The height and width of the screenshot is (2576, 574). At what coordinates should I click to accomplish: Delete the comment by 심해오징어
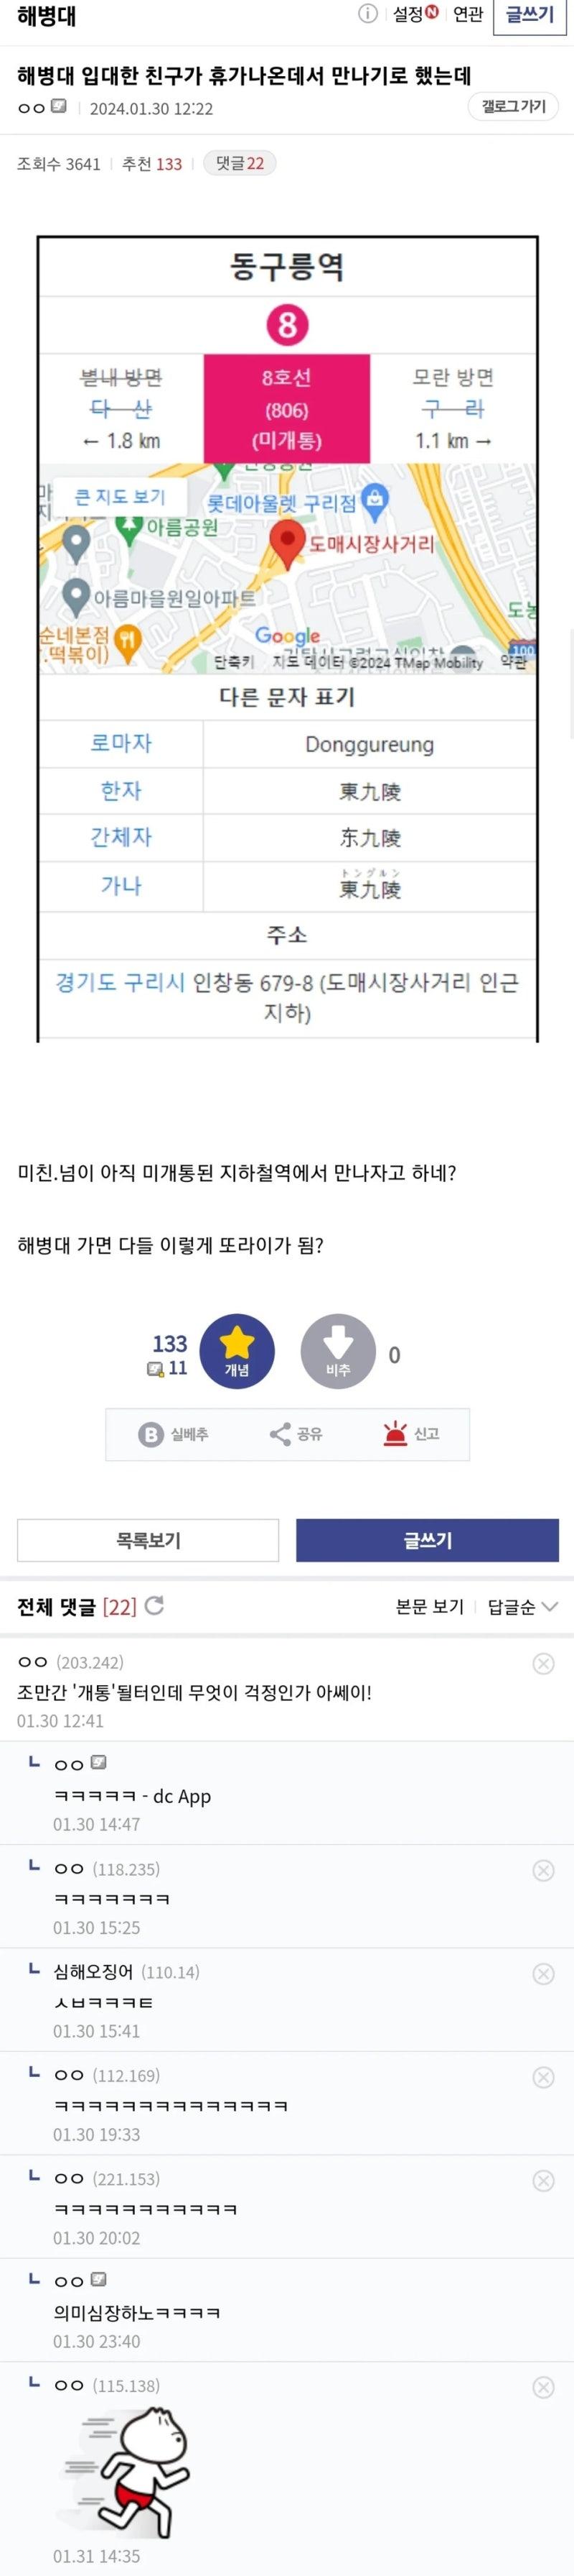(x=543, y=1973)
